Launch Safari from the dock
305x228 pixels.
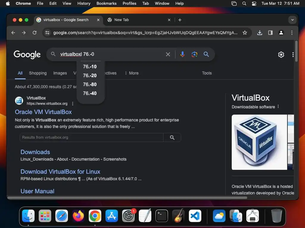61,216
